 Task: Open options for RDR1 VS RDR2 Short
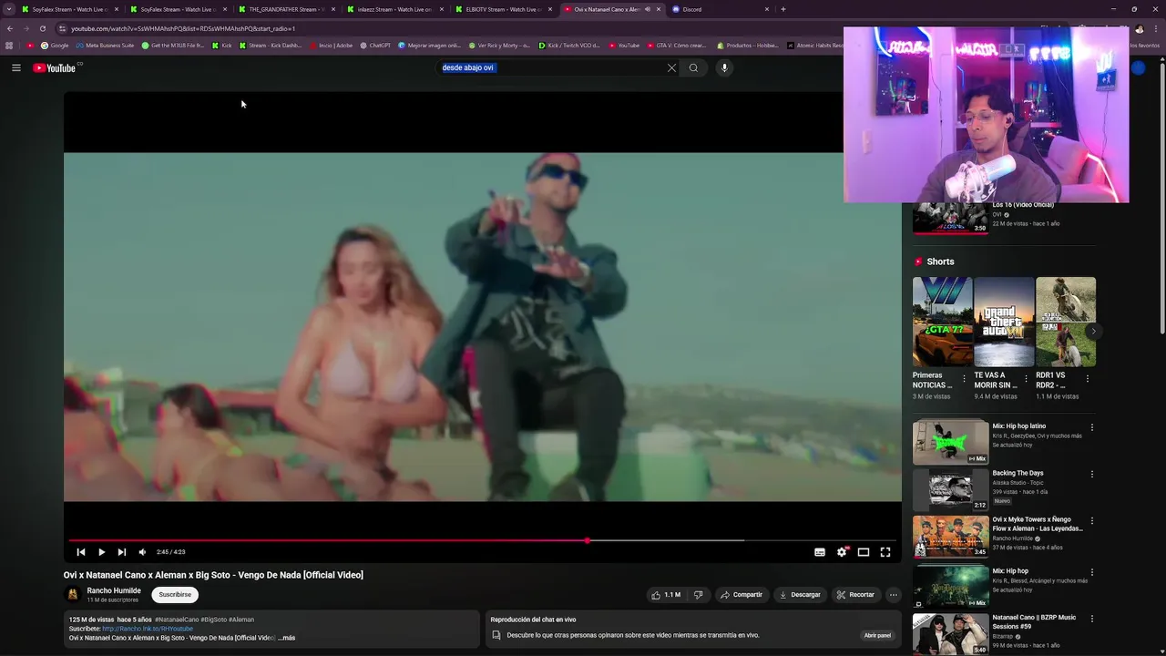click(1087, 378)
